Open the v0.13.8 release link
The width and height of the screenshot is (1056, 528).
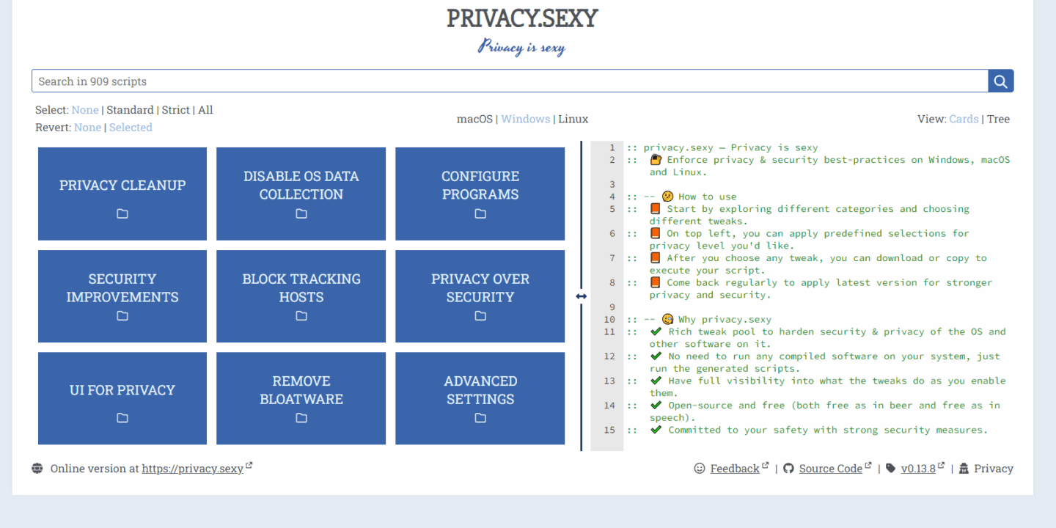(918, 469)
